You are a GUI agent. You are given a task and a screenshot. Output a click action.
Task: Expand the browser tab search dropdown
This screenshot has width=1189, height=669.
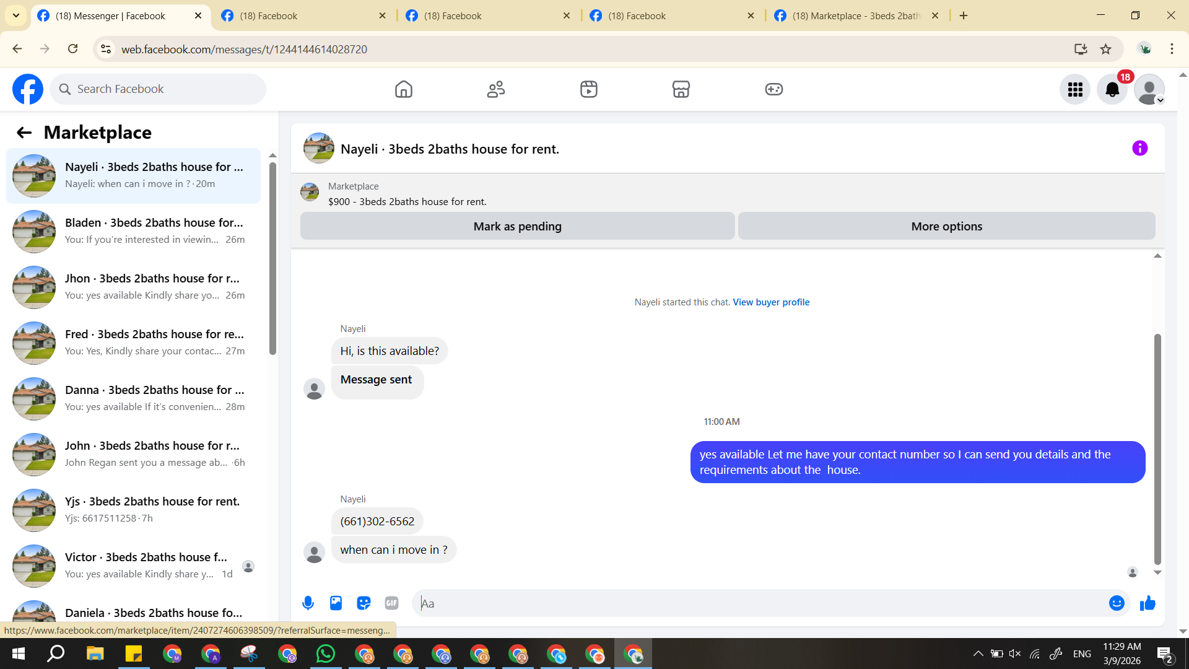tap(16, 15)
